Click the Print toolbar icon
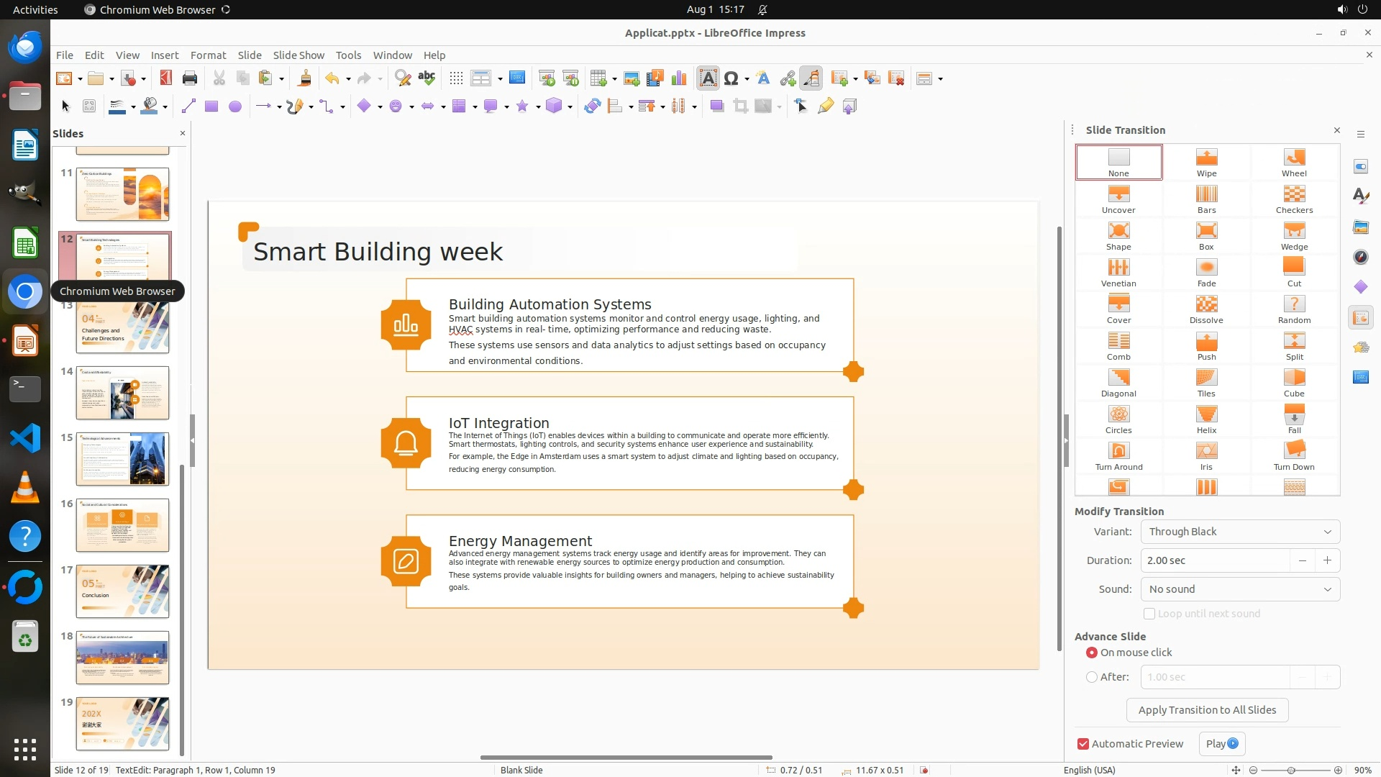Viewport: 1381px width, 777px height. (190, 78)
